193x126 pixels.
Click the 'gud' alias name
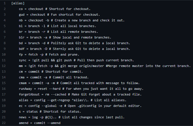click(22, 15)
